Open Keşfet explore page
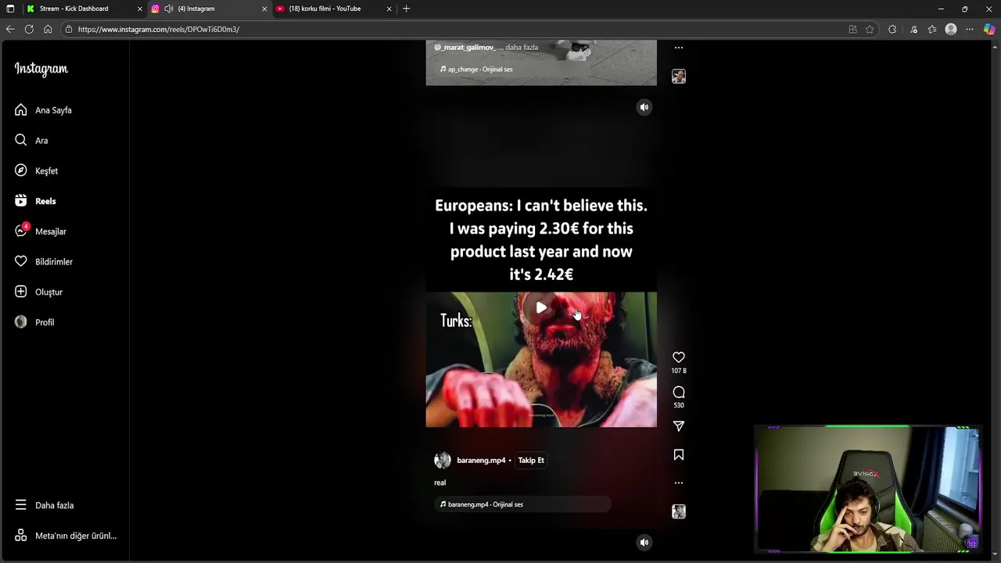Viewport: 1001px width, 563px height. pyautogui.click(x=36, y=170)
